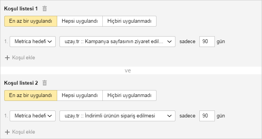Click chevron arrow of list 1 goal selector

pos(169,42)
